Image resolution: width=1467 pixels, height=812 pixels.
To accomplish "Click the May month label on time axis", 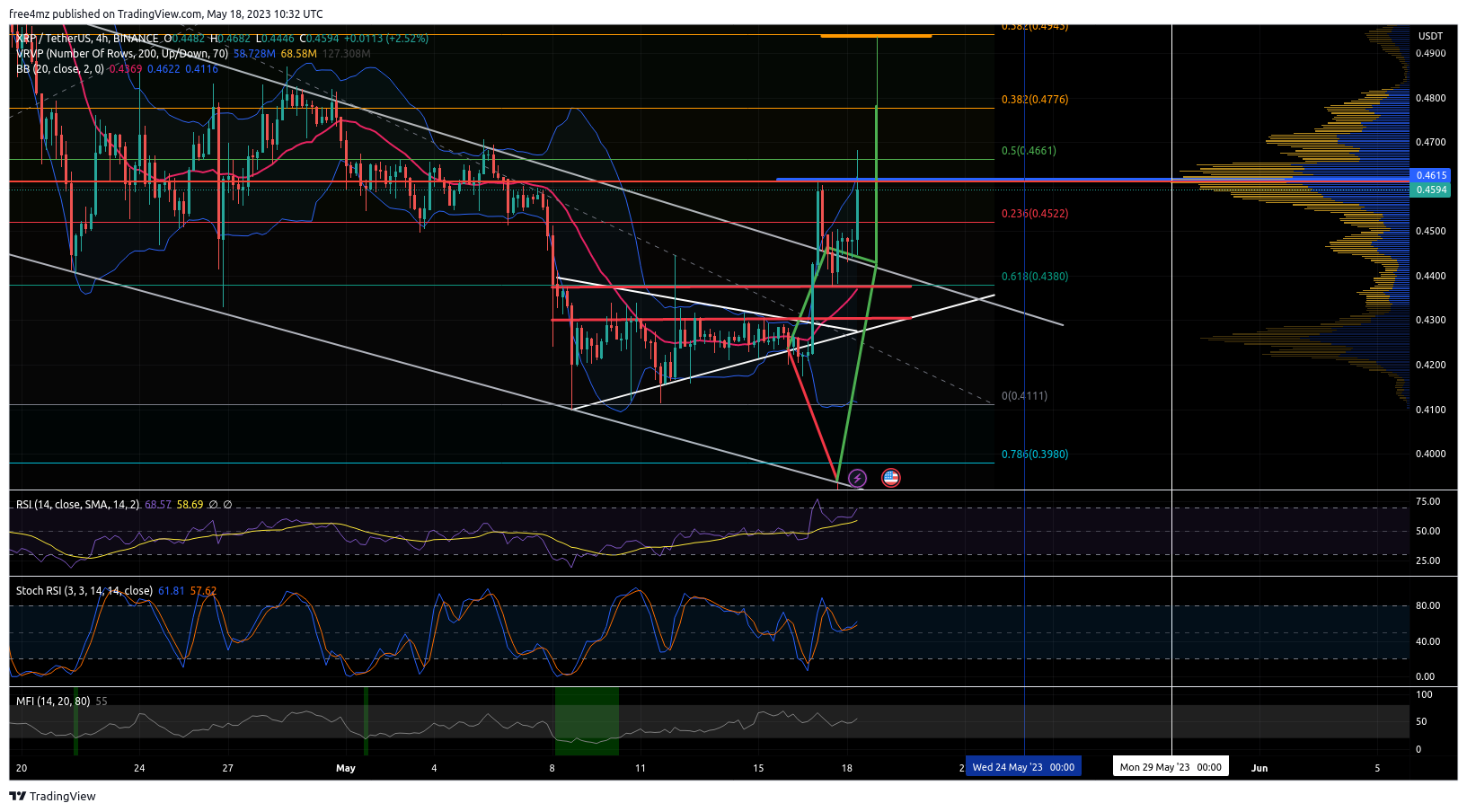I will 346,768.
